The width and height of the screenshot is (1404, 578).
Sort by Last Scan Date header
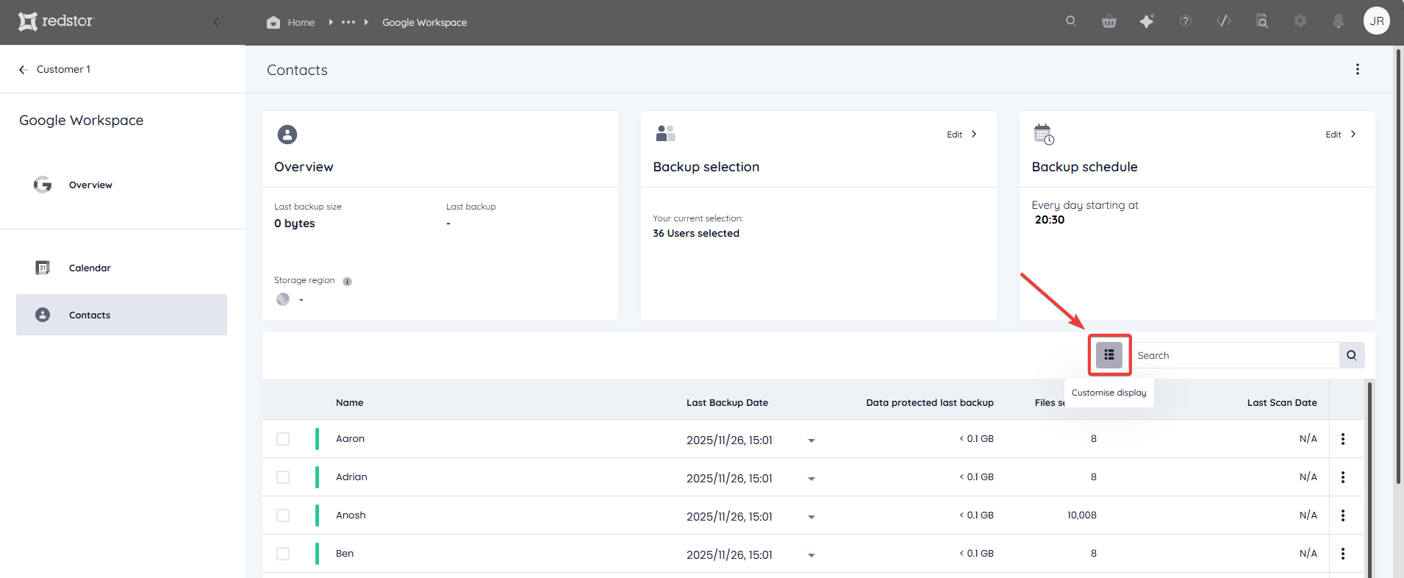click(x=1282, y=402)
